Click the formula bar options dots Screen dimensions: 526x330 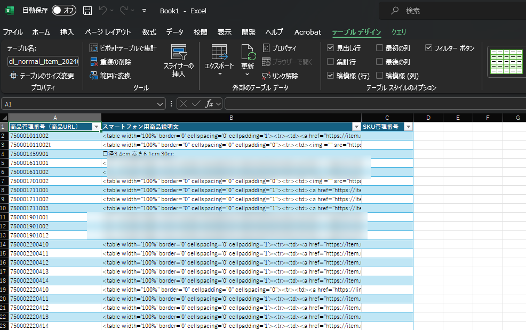171,104
